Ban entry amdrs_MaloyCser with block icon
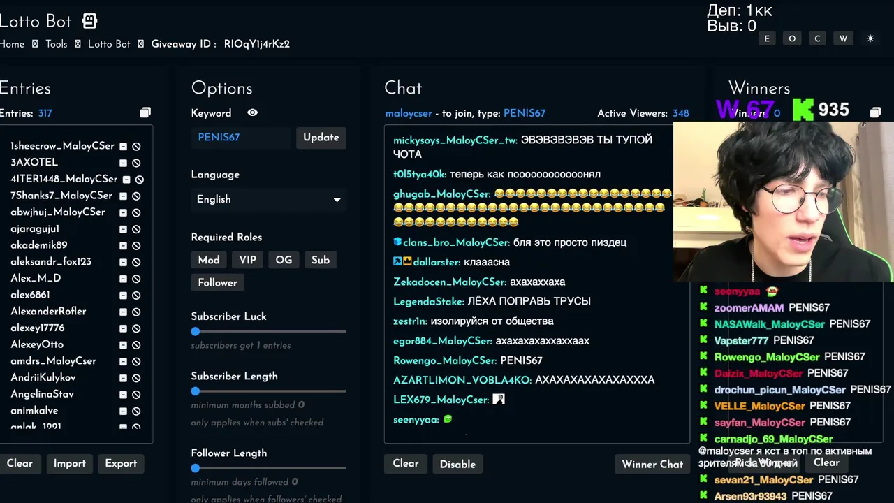 136,361
